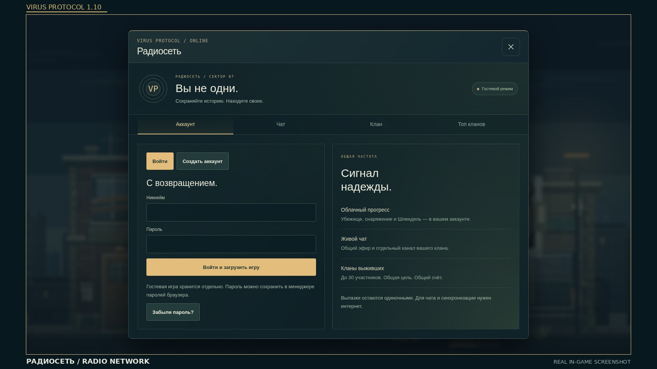Click the До 30 участников description
This screenshot has width=657, height=369.
[x=392, y=278]
